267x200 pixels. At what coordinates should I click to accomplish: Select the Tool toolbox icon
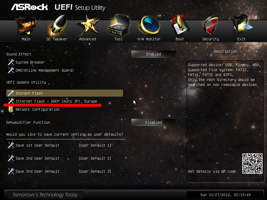click(119, 26)
